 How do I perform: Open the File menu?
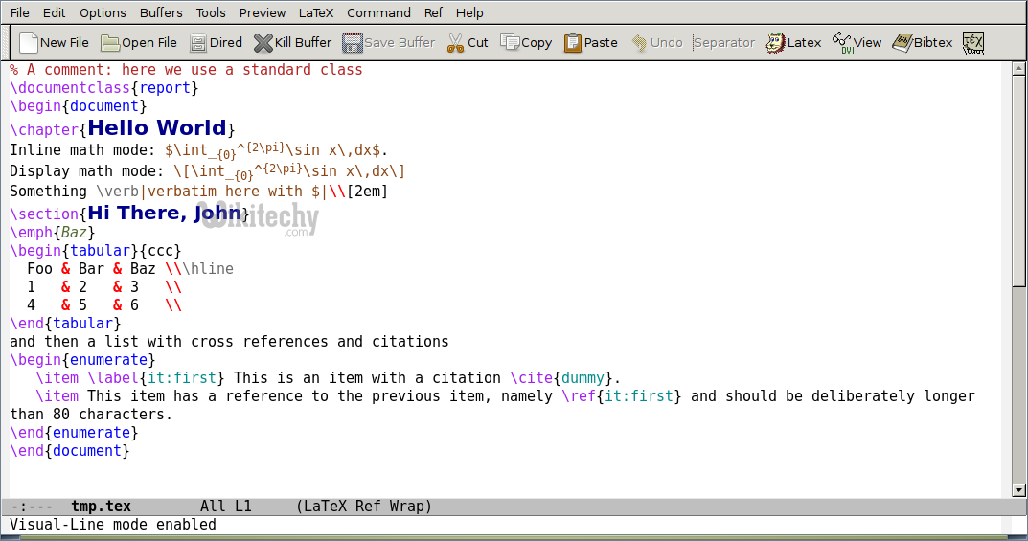[x=19, y=12]
